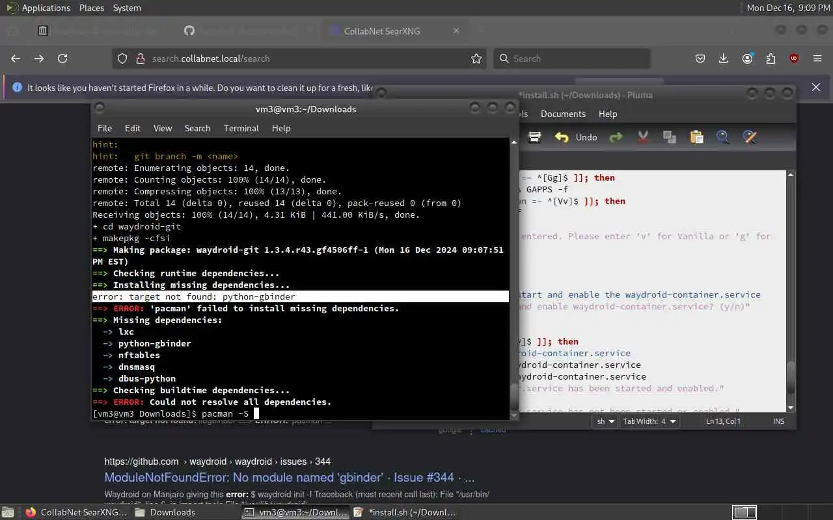833x520 pixels.
Task: Click the Firefox address bar
Action: coord(299,58)
